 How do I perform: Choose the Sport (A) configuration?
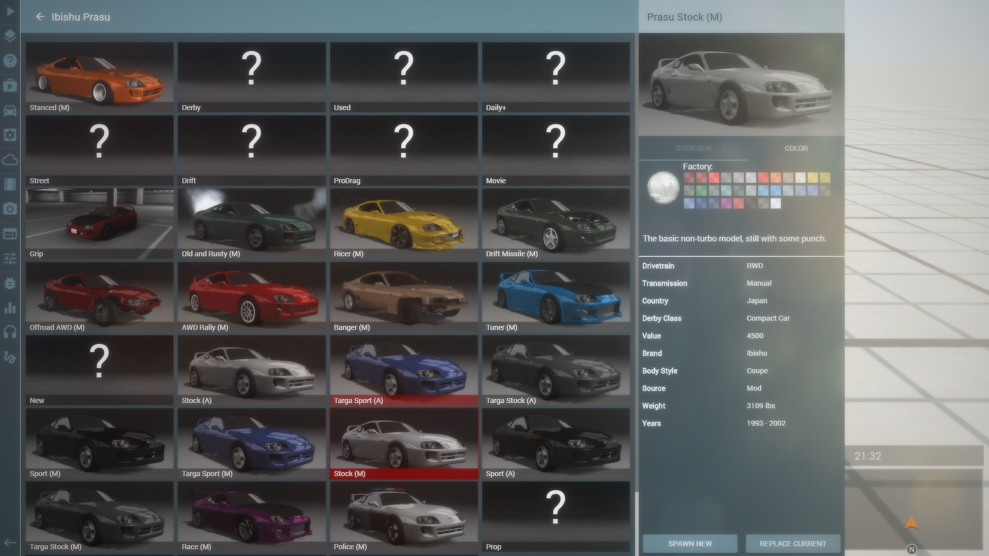coord(556,443)
